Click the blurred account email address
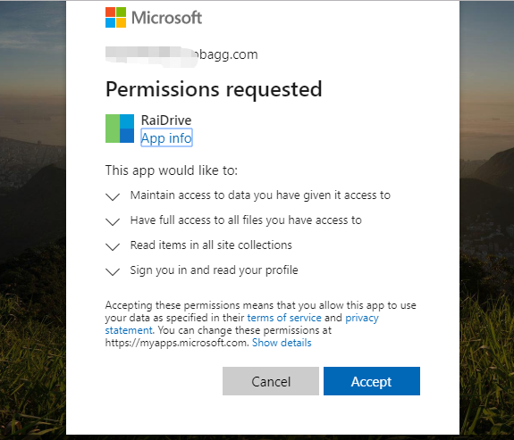Image resolution: width=514 pixels, height=440 pixels. click(x=181, y=54)
